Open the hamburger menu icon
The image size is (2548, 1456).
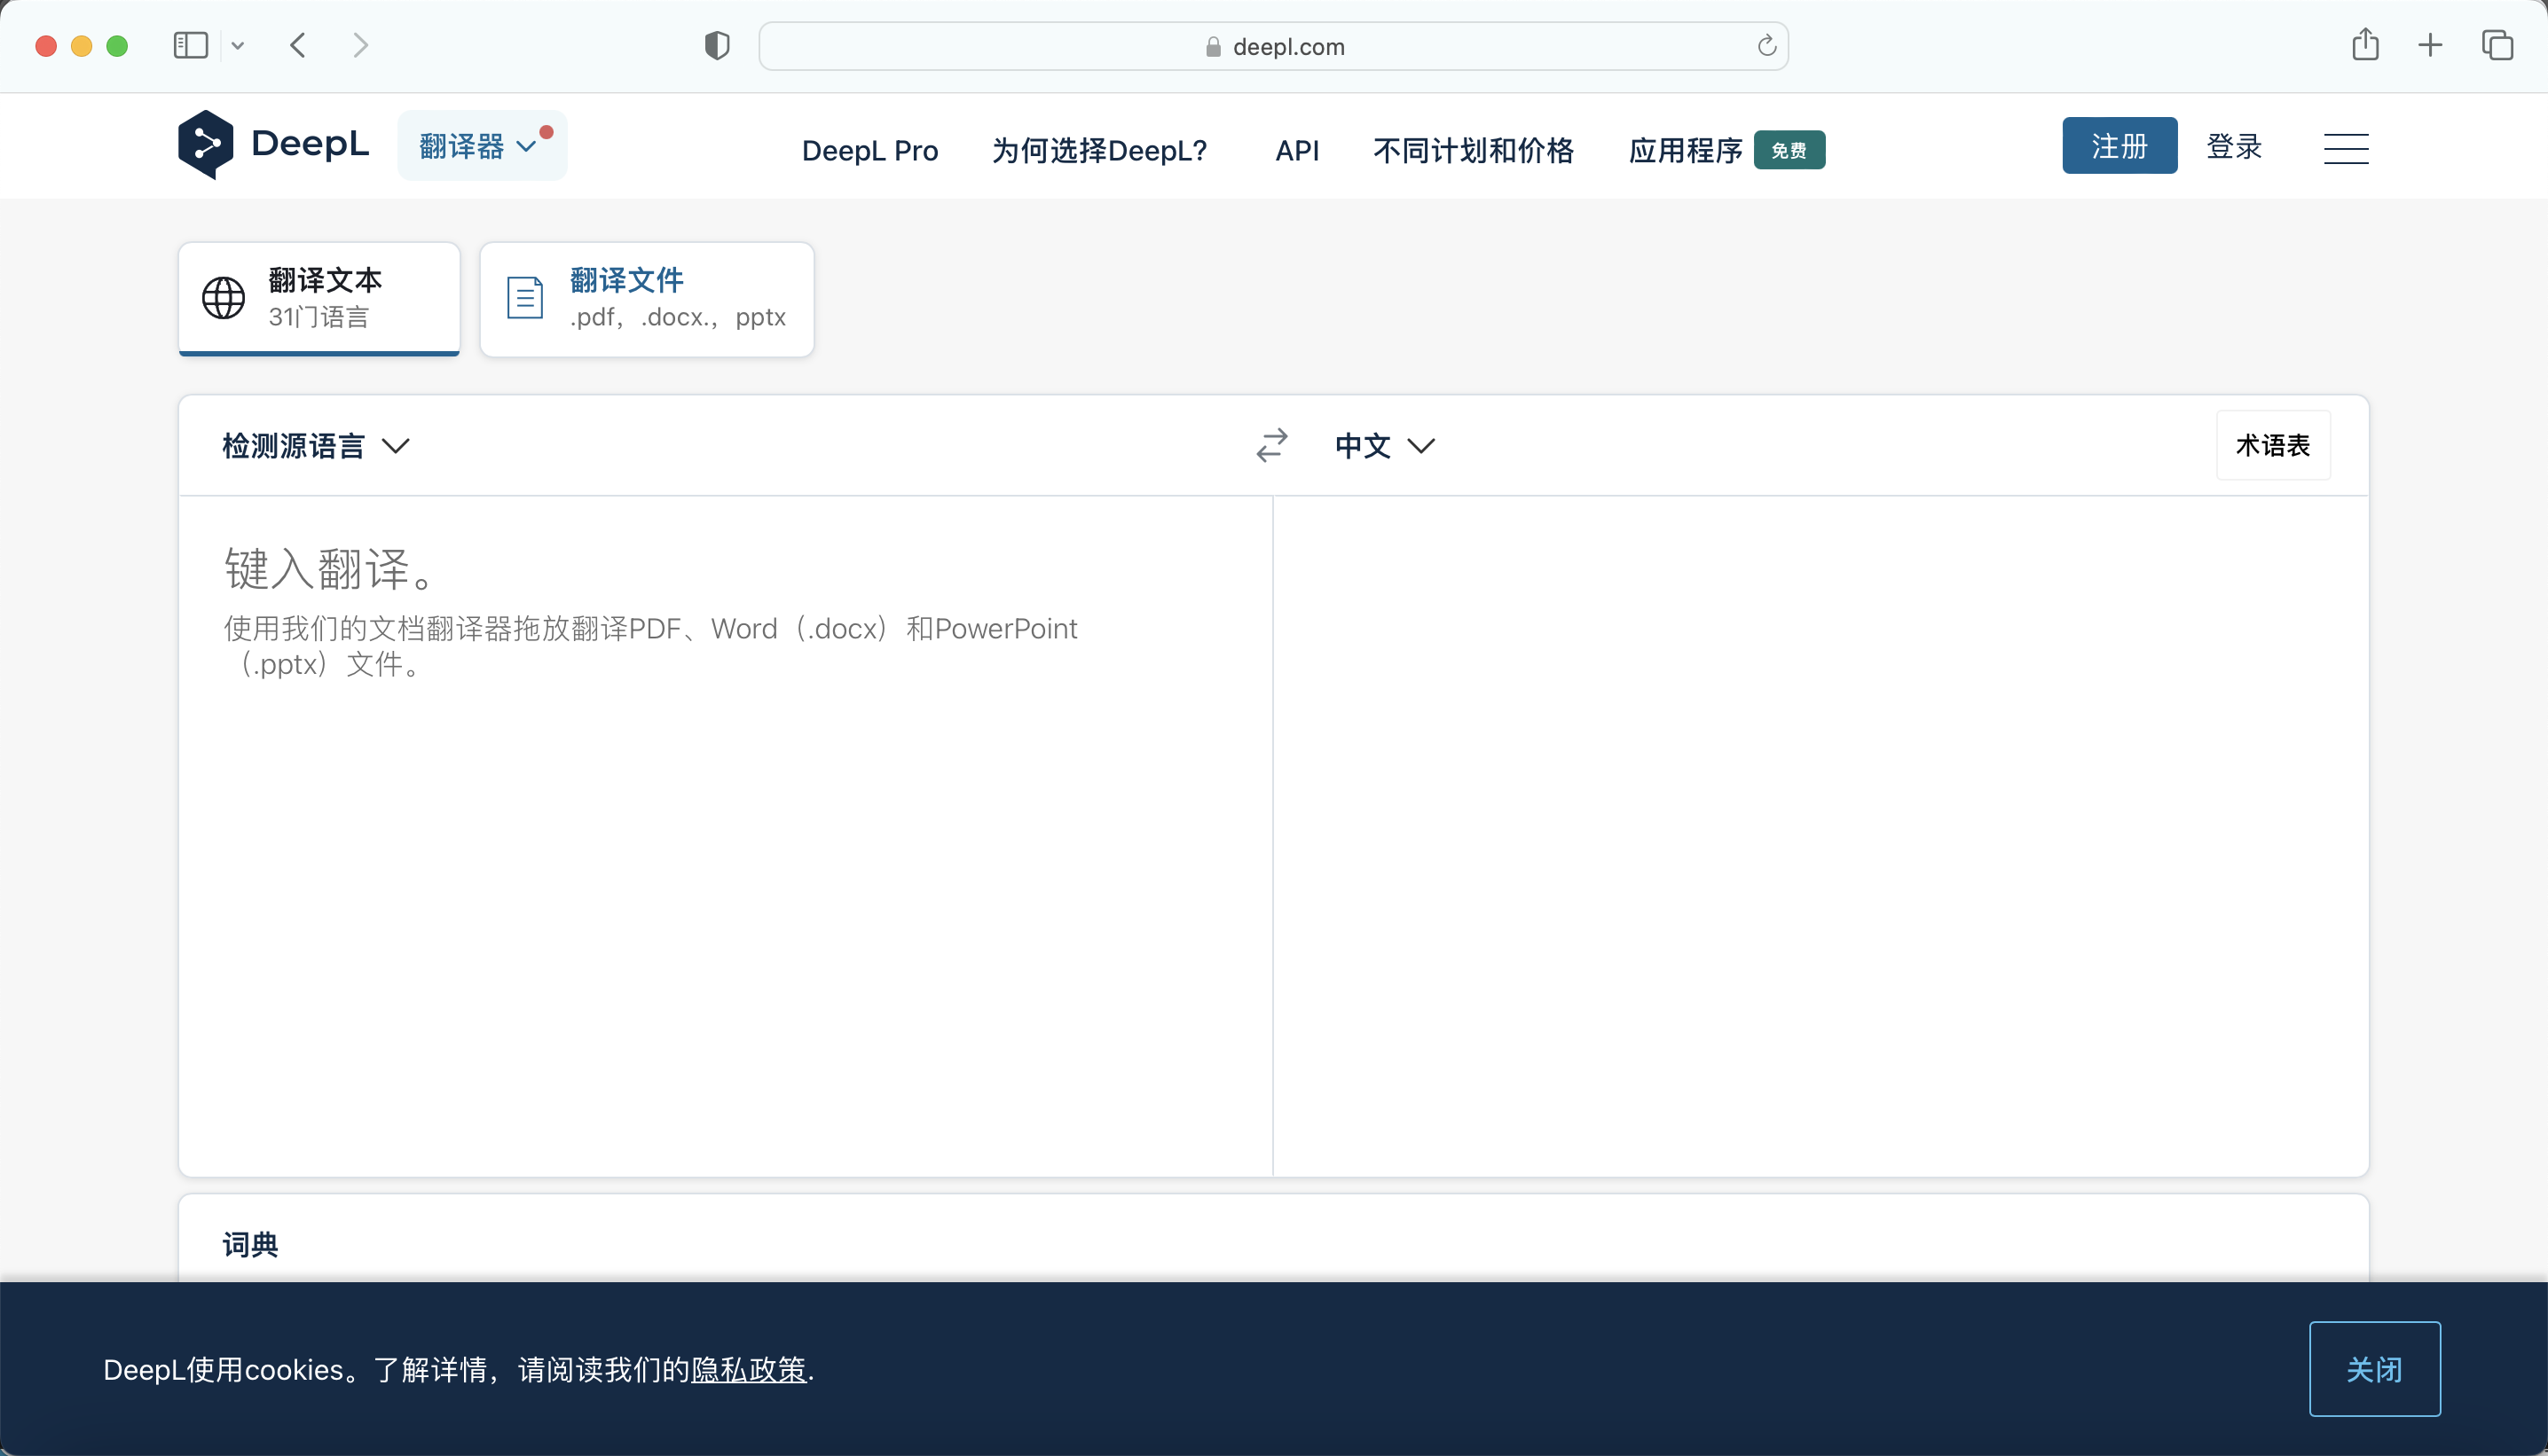pyautogui.click(x=2345, y=148)
